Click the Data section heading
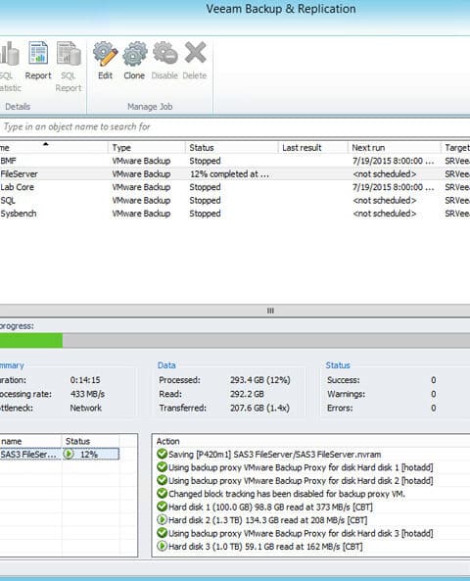The width and height of the screenshot is (470, 581). click(x=166, y=365)
